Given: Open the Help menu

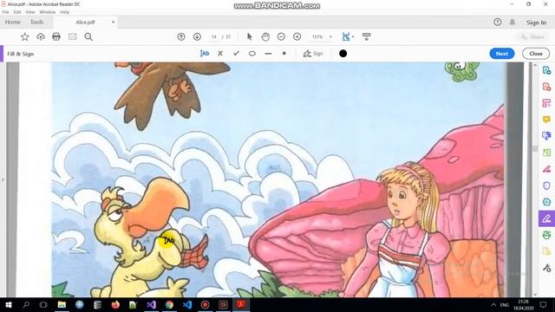Looking at the screenshot, I should pos(65,12).
